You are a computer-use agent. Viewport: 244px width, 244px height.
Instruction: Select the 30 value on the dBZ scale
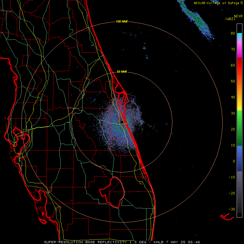(x=233, y=113)
